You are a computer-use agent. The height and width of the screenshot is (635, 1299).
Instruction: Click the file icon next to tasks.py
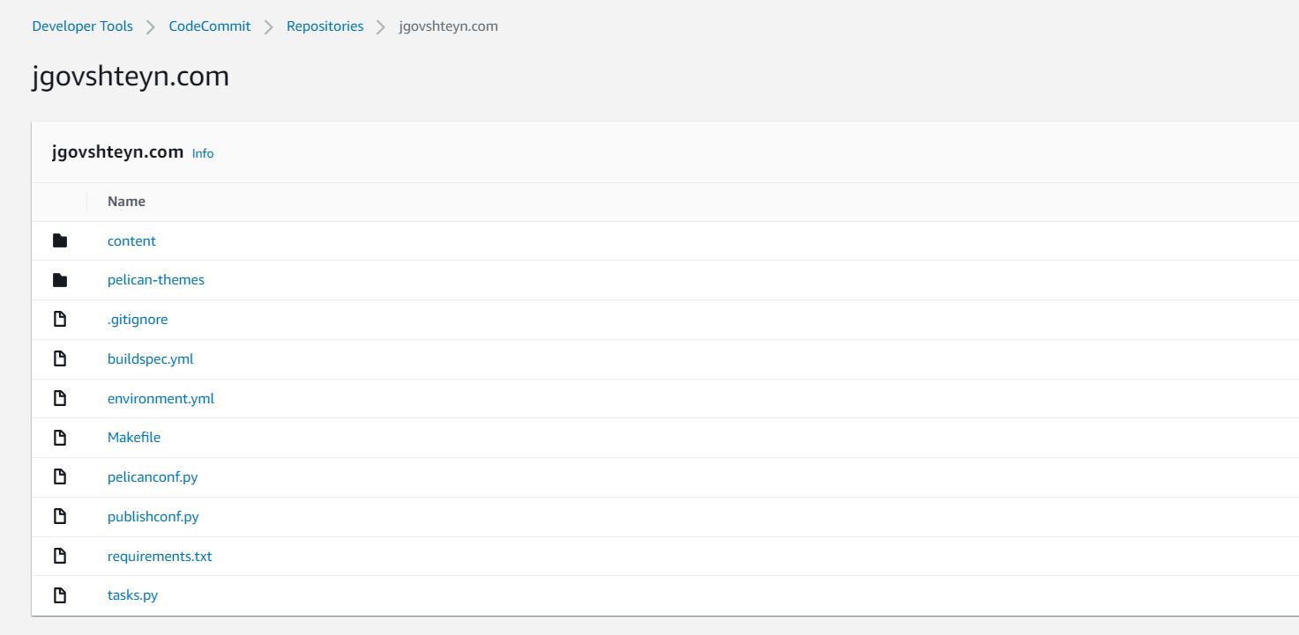(x=60, y=594)
